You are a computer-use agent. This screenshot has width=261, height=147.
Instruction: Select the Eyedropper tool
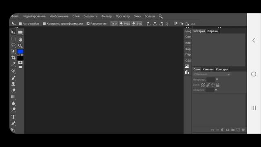pyautogui.click(x=13, y=64)
